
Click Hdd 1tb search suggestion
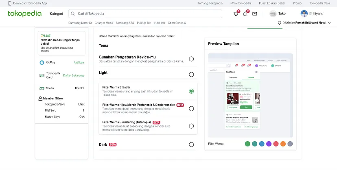(160, 23)
